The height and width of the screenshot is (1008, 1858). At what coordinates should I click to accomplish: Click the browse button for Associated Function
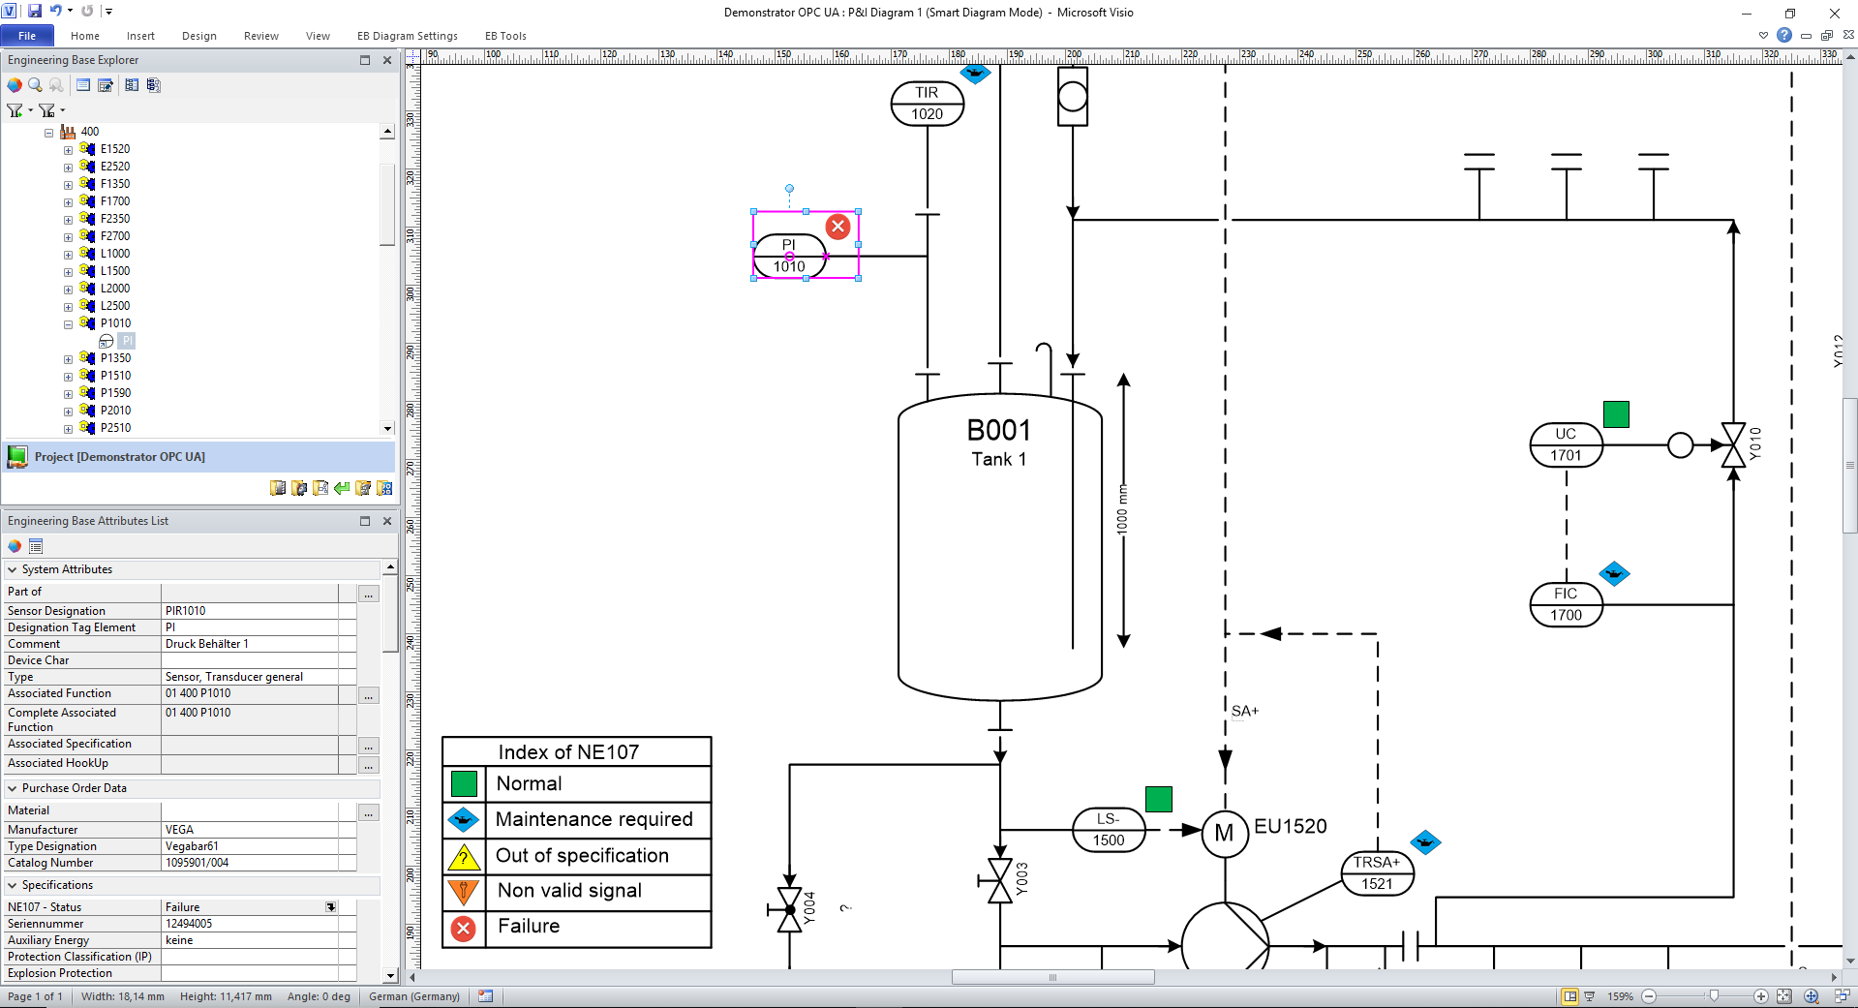pyautogui.click(x=368, y=695)
